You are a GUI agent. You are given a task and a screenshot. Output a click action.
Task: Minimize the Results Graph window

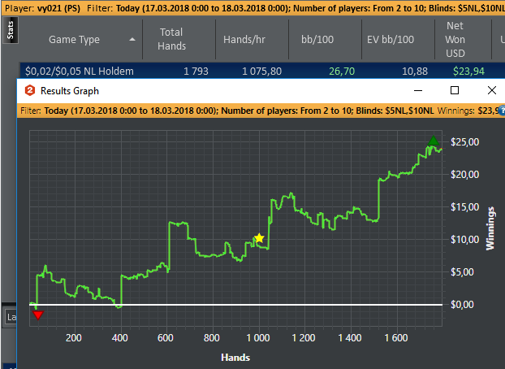pos(418,91)
